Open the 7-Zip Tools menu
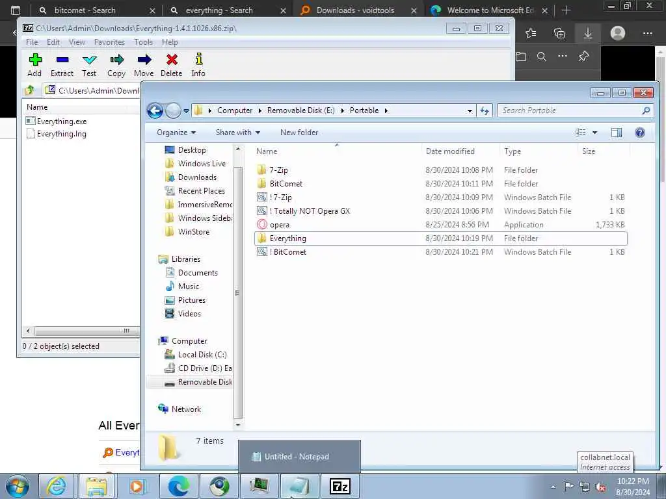Viewport: 666px width, 499px height. tap(144, 42)
